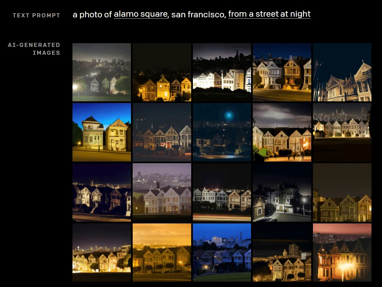Select dark image with one lit house below

coord(282,252)
